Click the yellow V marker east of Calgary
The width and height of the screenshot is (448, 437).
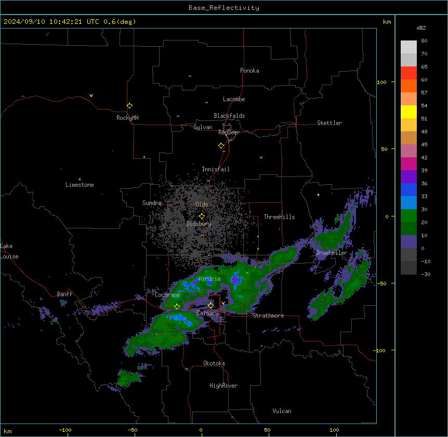[223, 303]
